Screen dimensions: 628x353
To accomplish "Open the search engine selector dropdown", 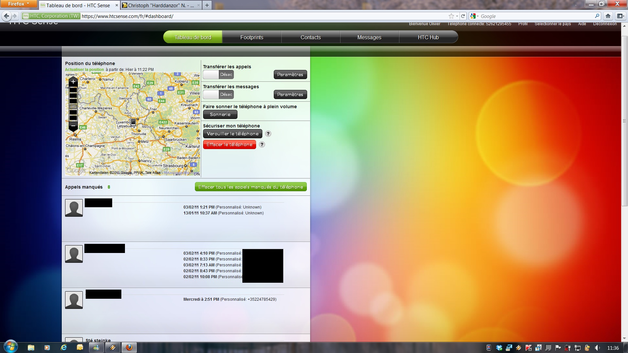I will (474, 16).
